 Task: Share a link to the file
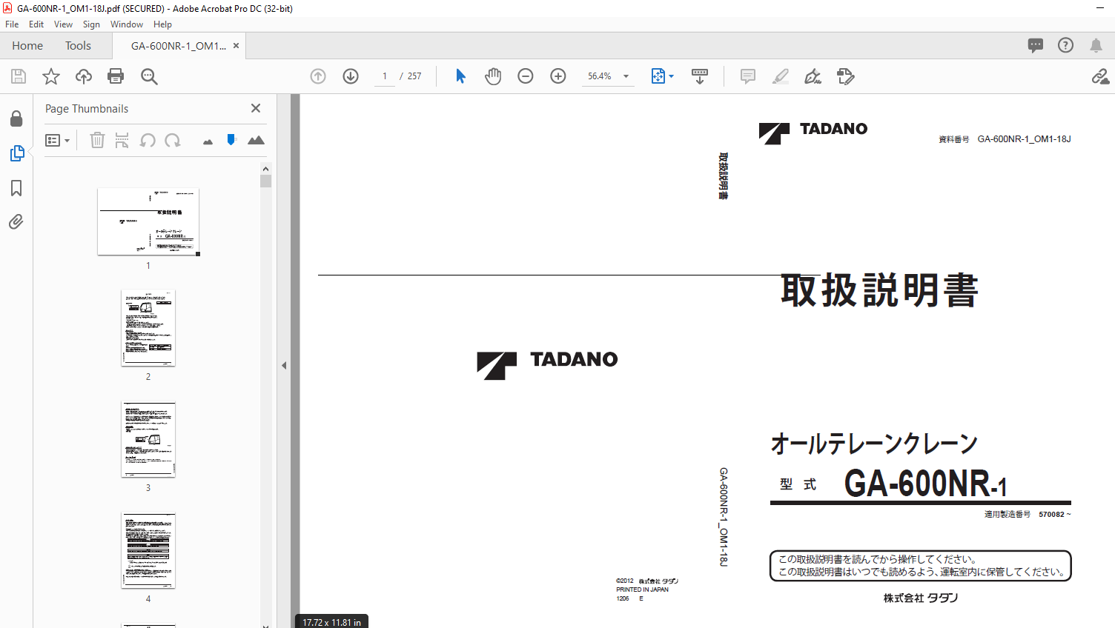click(x=1100, y=76)
